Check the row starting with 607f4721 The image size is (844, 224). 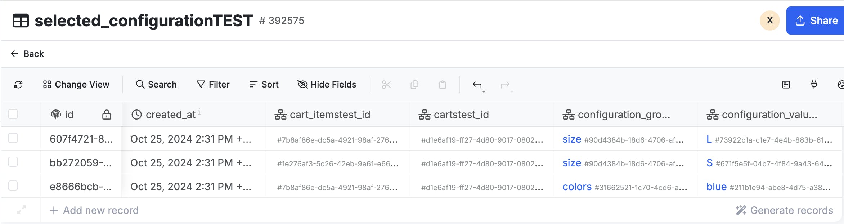13,138
